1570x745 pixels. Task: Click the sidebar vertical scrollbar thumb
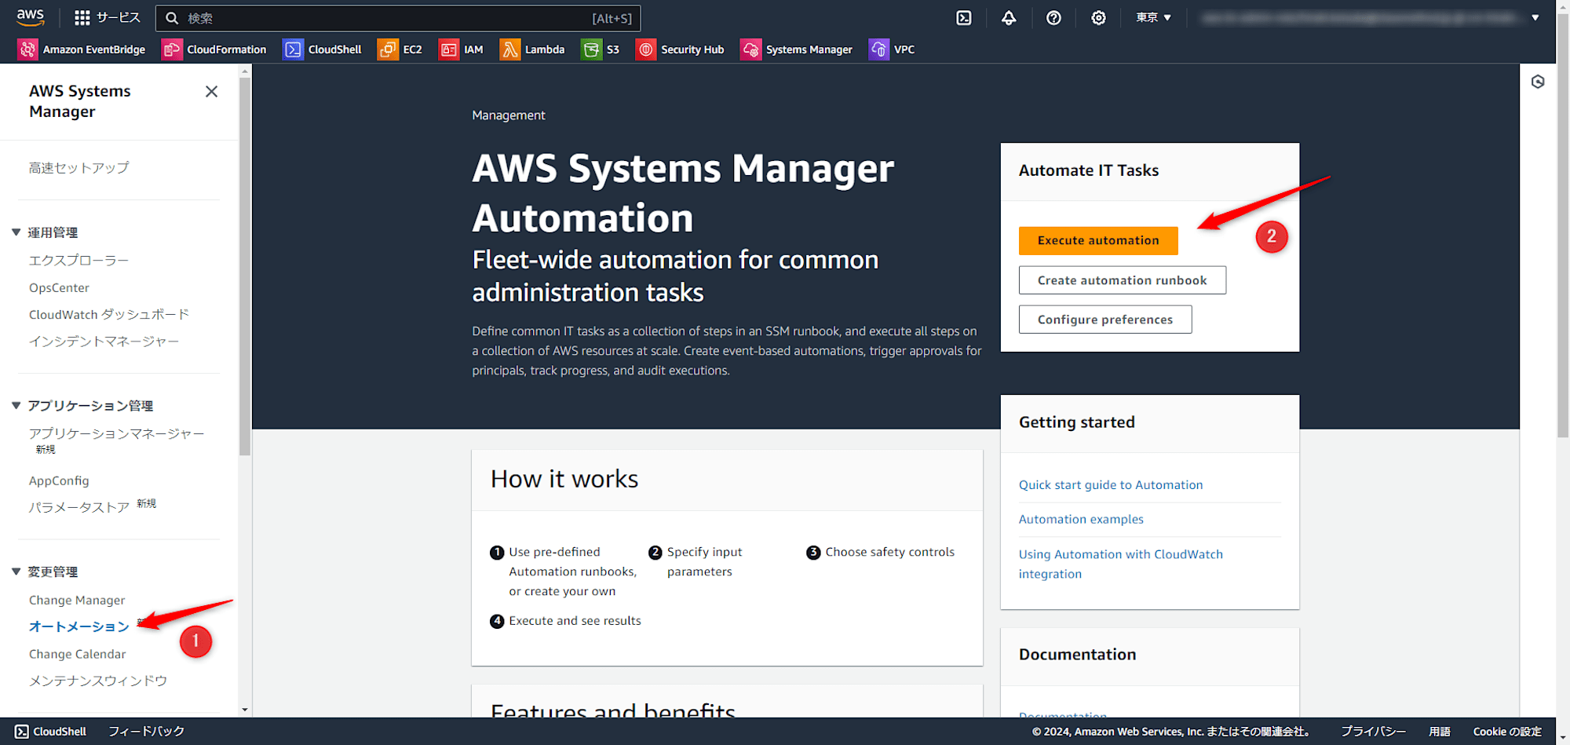(245, 266)
